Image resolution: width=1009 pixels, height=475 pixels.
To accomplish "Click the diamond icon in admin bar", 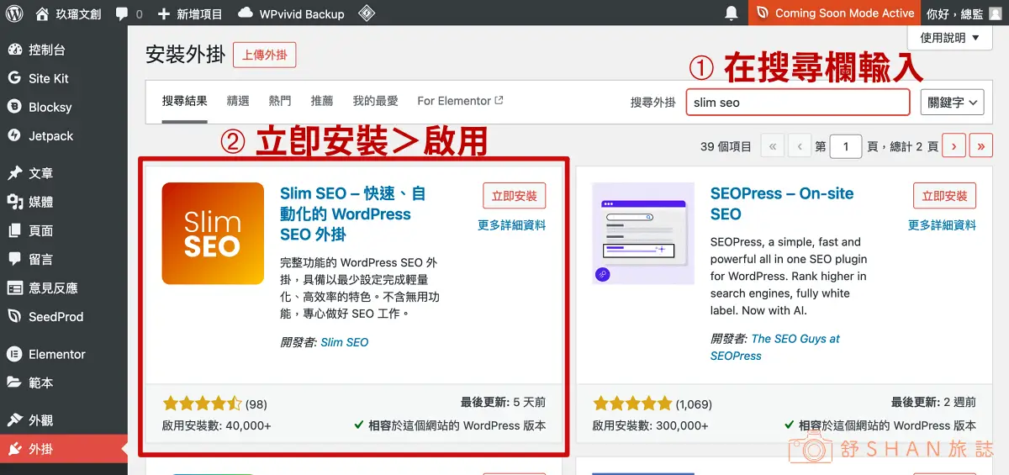I will click(x=366, y=13).
